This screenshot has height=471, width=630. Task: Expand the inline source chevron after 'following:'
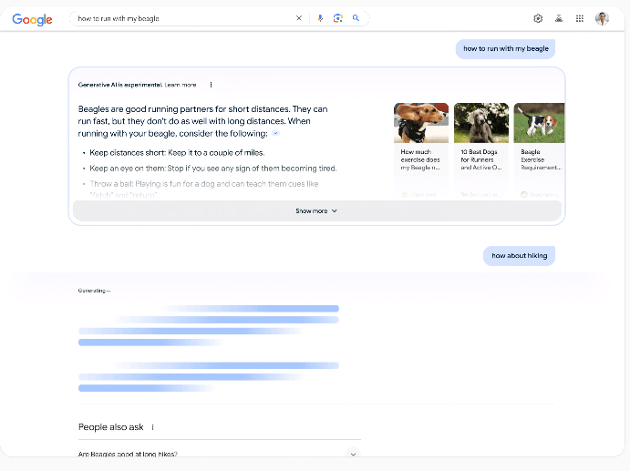coord(275,134)
